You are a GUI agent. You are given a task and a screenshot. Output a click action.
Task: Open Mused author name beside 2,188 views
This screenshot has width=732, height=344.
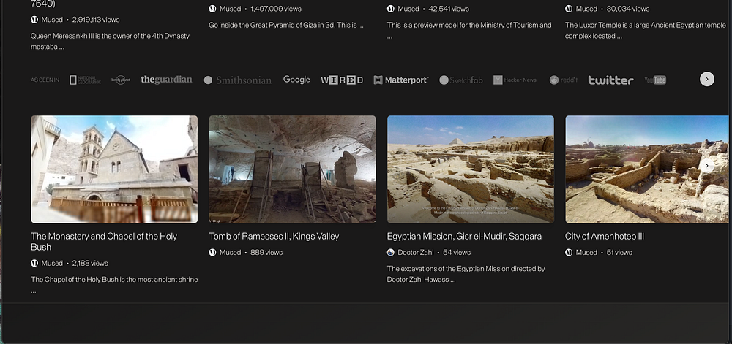[52, 263]
